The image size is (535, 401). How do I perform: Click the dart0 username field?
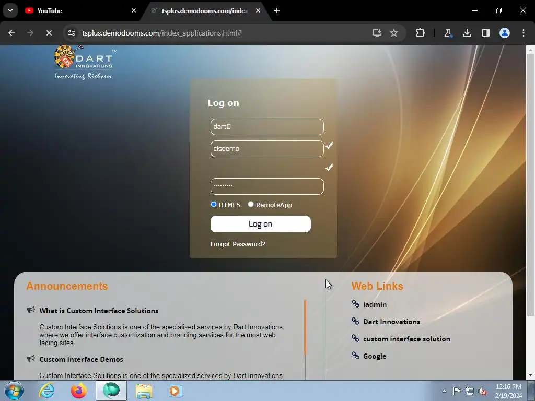click(267, 127)
